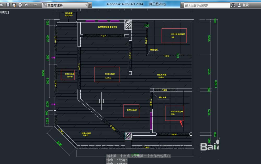Expand the quick access toolbar customize arrow
Image resolution: width=261 pixels, height=164 pixels.
90,5
